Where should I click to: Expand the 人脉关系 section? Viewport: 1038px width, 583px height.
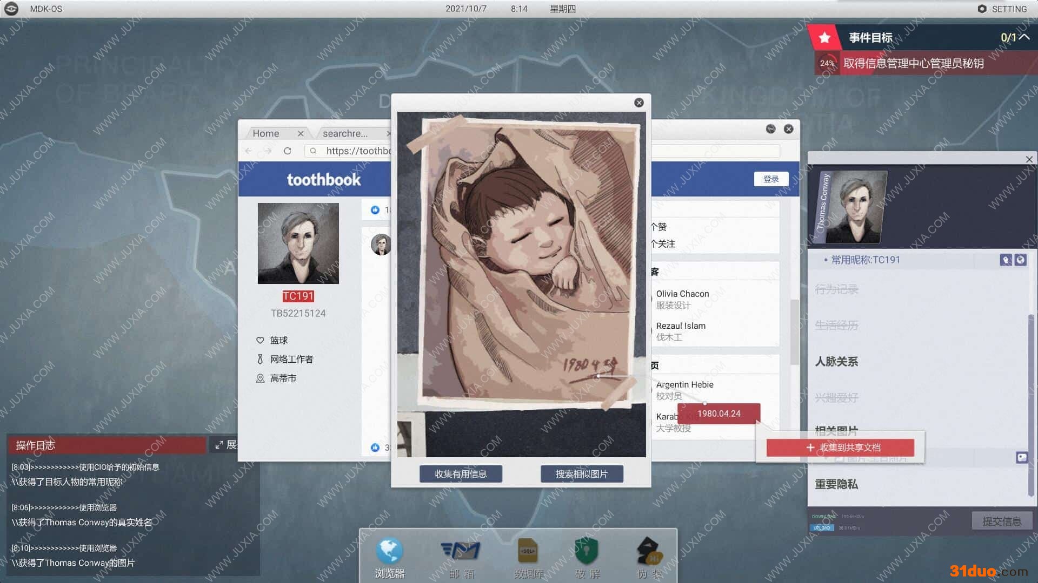836,362
